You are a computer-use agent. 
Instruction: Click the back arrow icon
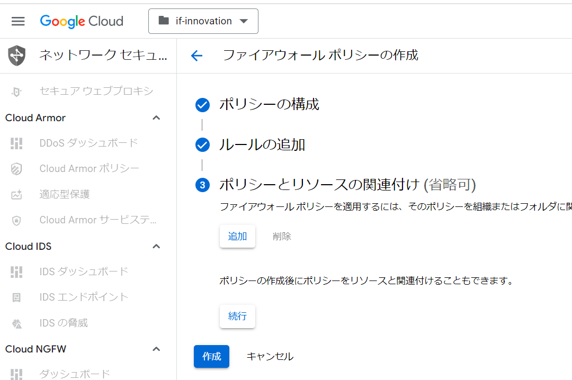(x=196, y=56)
